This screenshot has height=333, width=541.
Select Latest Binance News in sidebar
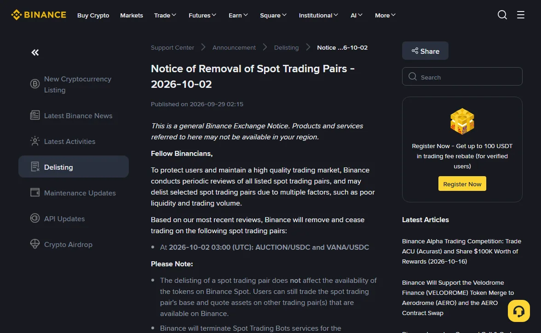[x=74, y=115]
